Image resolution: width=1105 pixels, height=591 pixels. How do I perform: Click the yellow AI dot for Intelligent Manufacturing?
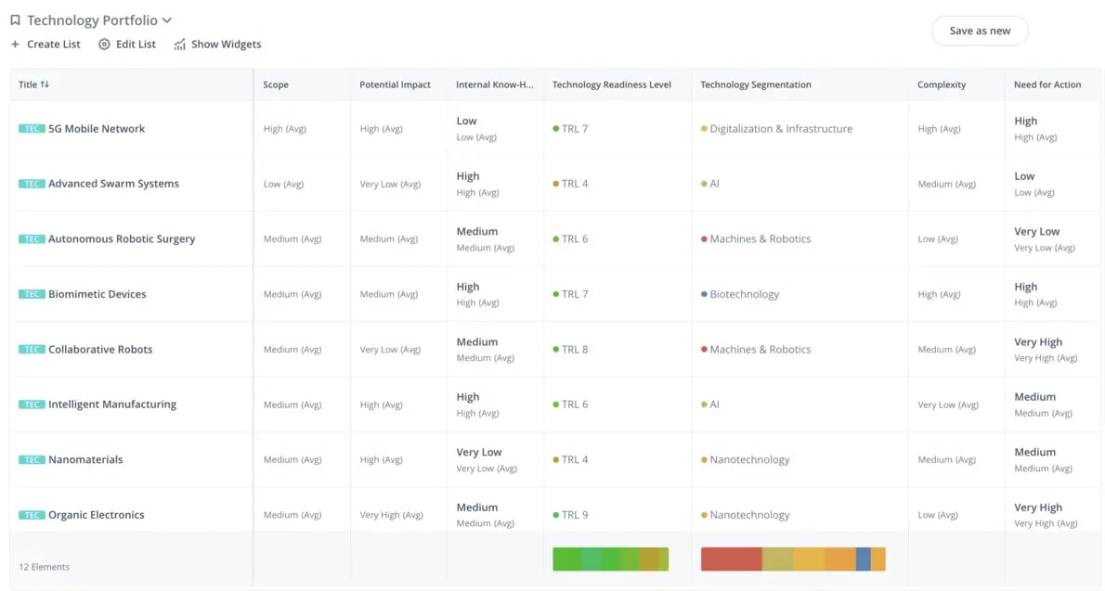pyautogui.click(x=706, y=405)
